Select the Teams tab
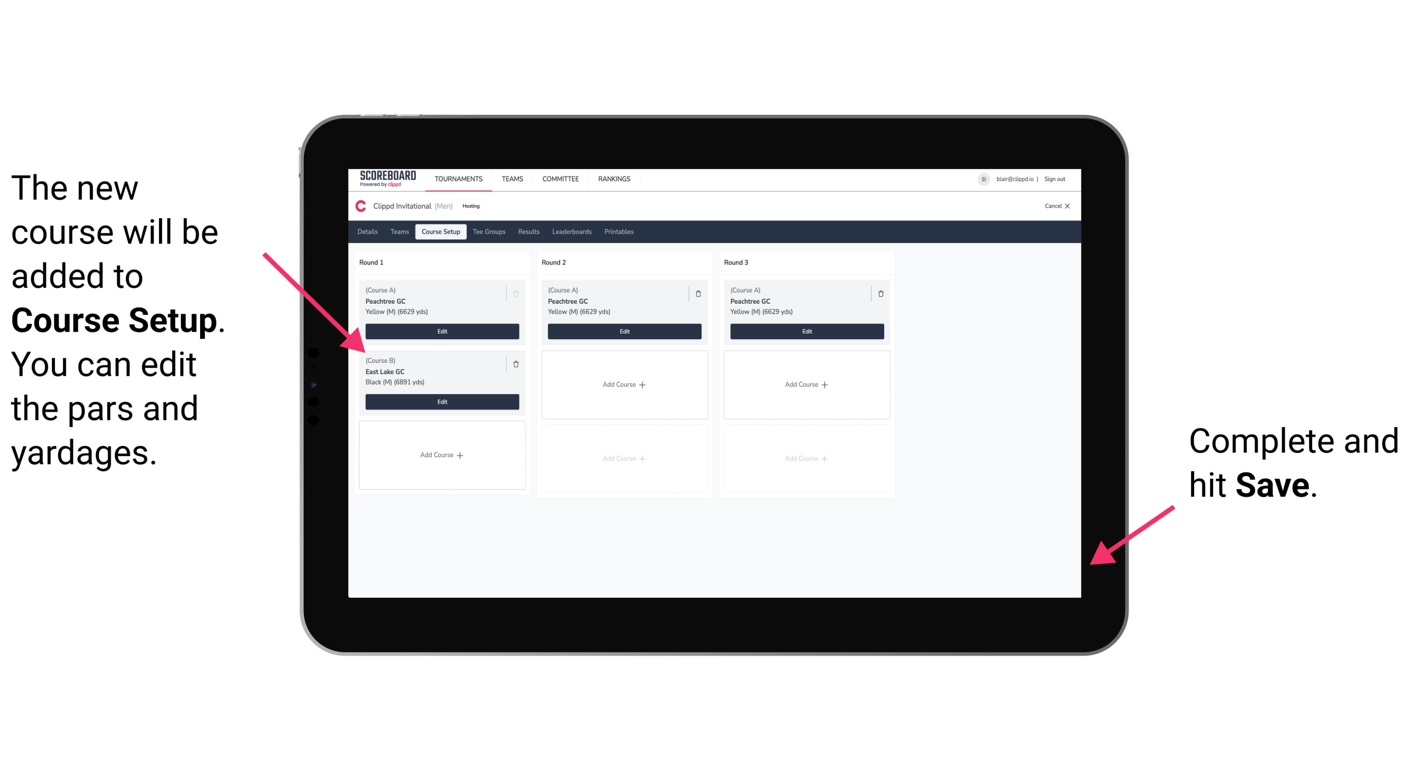 click(x=396, y=231)
